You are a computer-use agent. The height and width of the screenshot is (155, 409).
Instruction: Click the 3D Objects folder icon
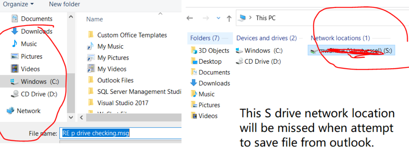coord(194,51)
